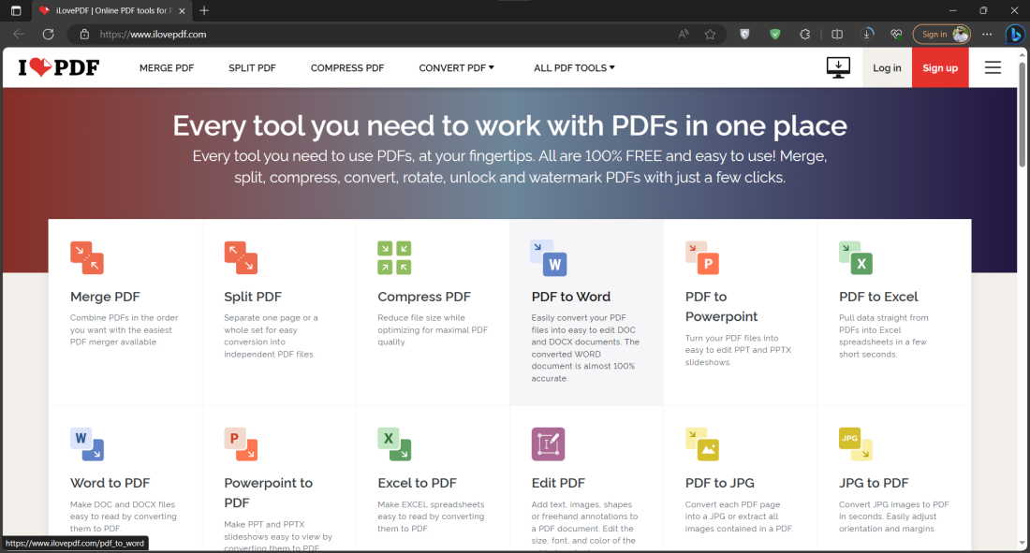Click the Edit PDF card title
The width and height of the screenshot is (1030, 553).
pyautogui.click(x=558, y=484)
